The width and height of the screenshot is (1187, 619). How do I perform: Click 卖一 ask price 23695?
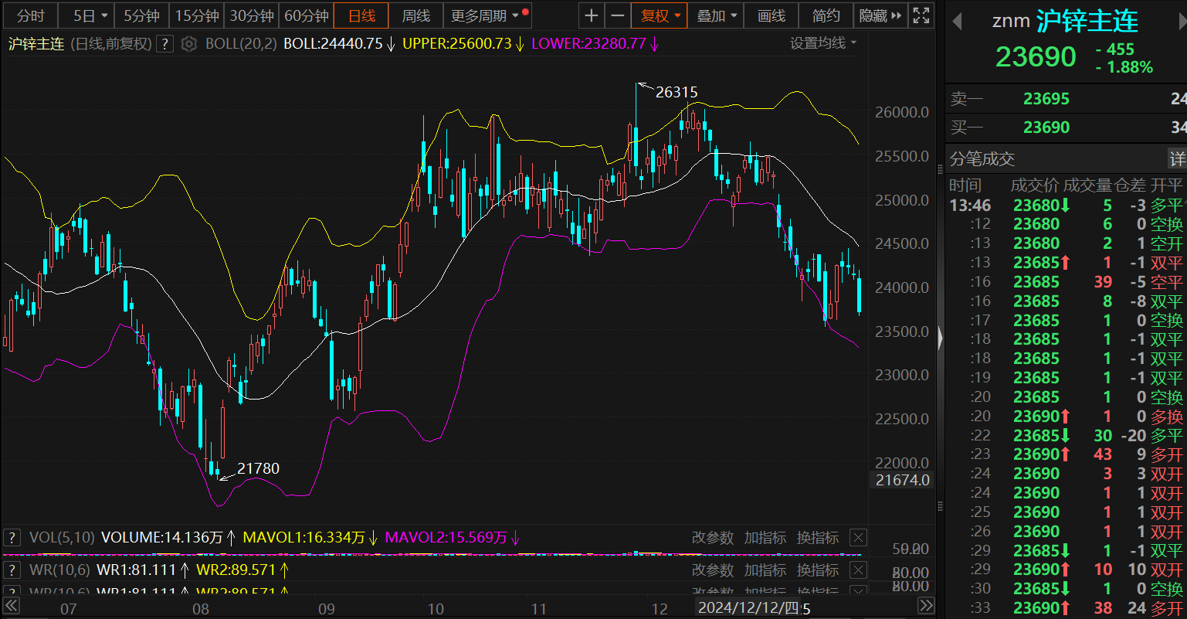pos(1046,99)
